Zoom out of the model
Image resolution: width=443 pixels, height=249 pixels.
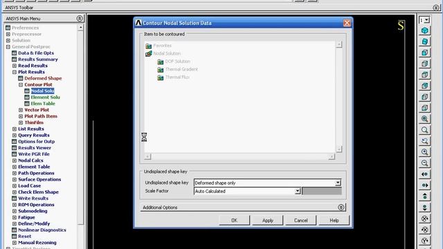[424, 163]
